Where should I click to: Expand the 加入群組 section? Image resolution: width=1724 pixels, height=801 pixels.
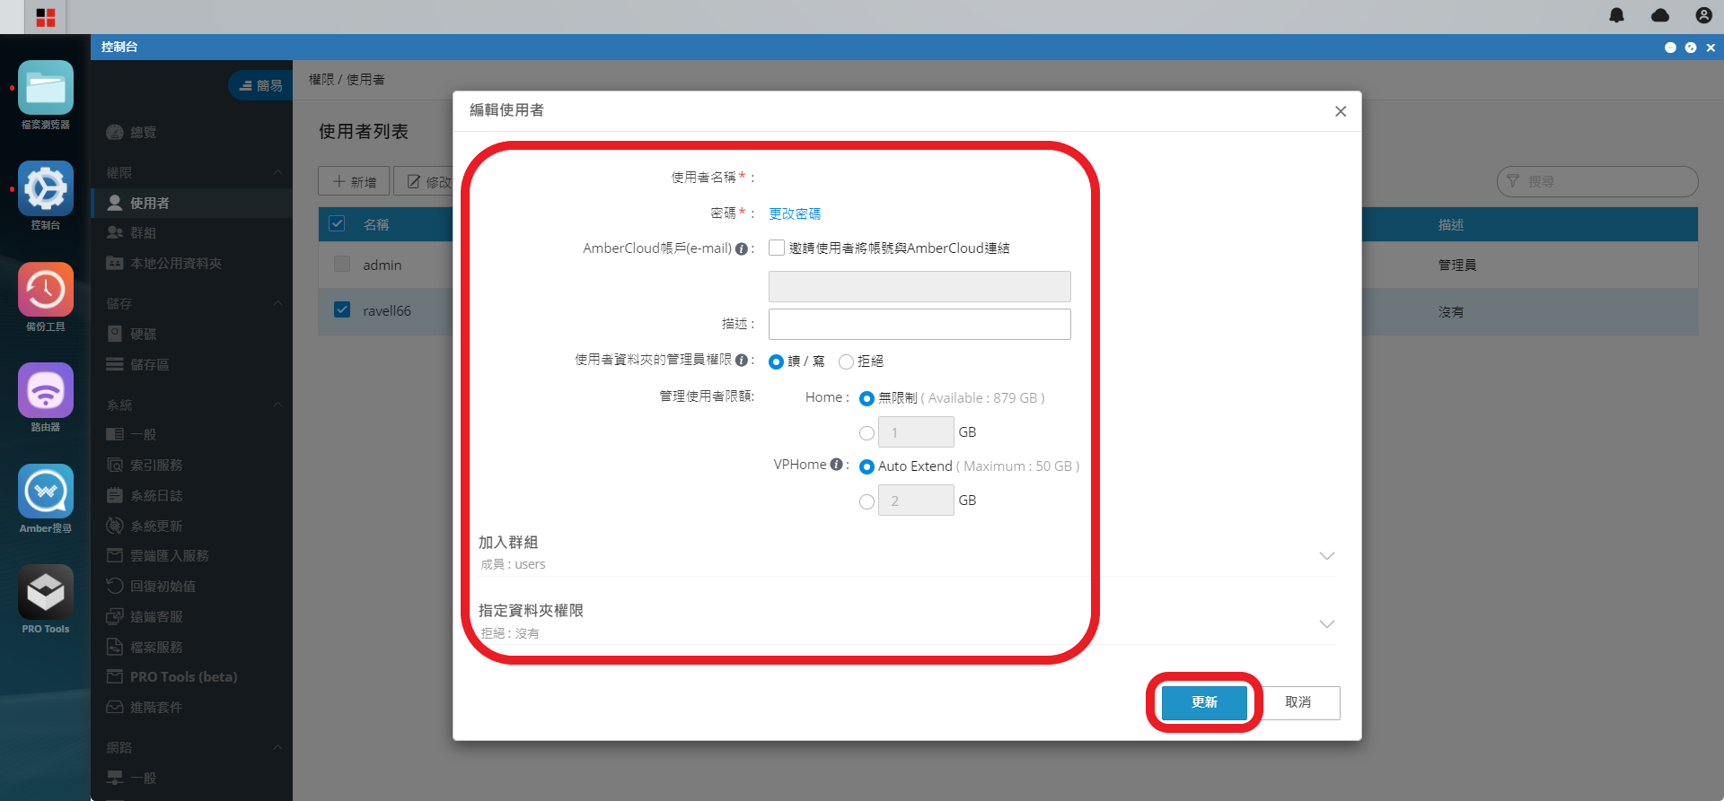point(1326,555)
